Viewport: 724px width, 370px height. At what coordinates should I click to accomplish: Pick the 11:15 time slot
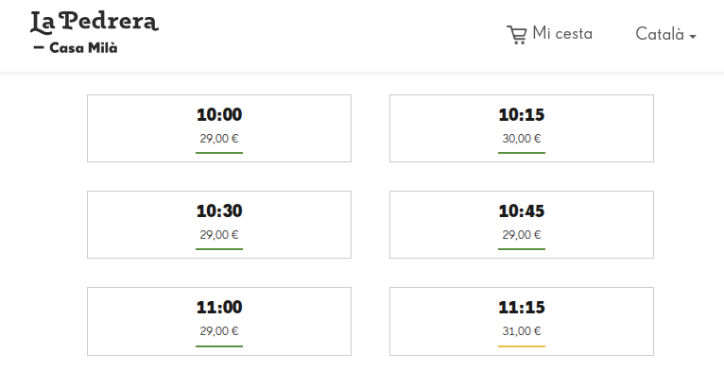point(522,321)
